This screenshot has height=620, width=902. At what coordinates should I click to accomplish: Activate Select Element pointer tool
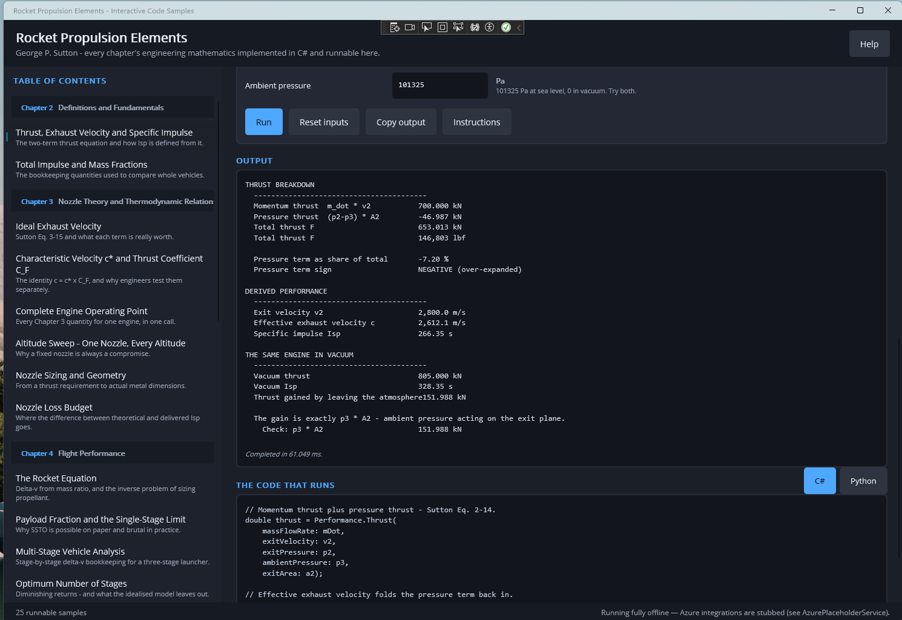427,27
